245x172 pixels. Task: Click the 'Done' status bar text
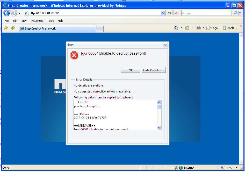(6, 168)
